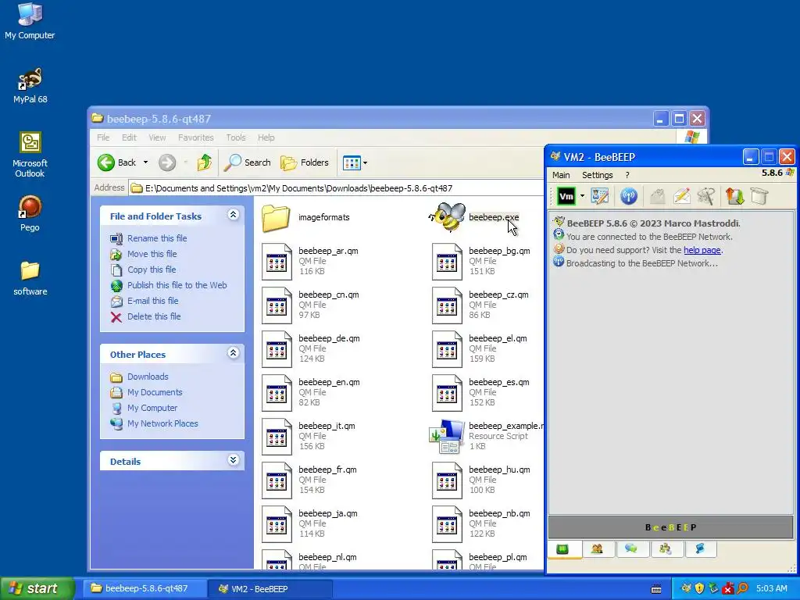Screen dimensions: 800x600
Task: Collapse the File and Folder Tasks panel
Action: click(x=233, y=215)
